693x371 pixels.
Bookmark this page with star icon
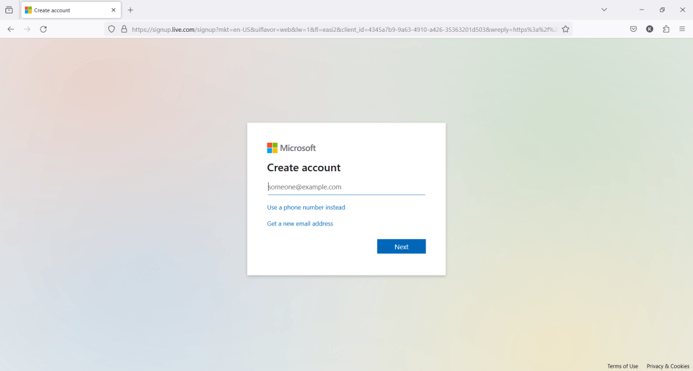pyautogui.click(x=565, y=29)
